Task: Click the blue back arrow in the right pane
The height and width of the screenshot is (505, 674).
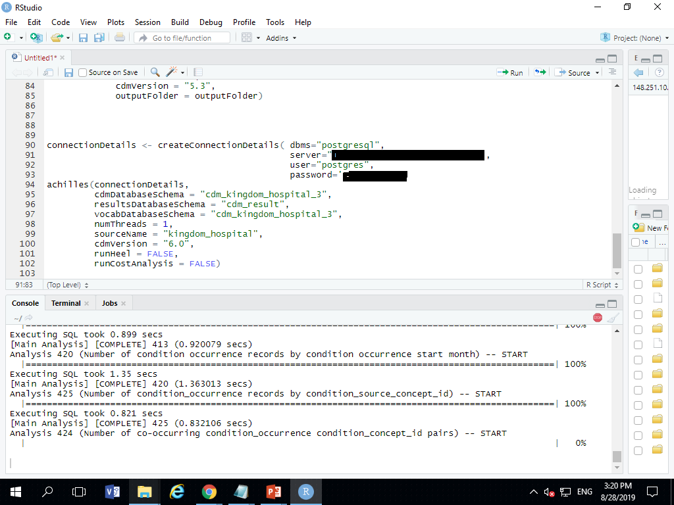Action: pos(638,72)
